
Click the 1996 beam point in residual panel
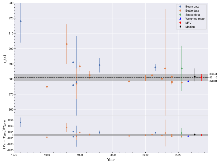coord(99,132)
